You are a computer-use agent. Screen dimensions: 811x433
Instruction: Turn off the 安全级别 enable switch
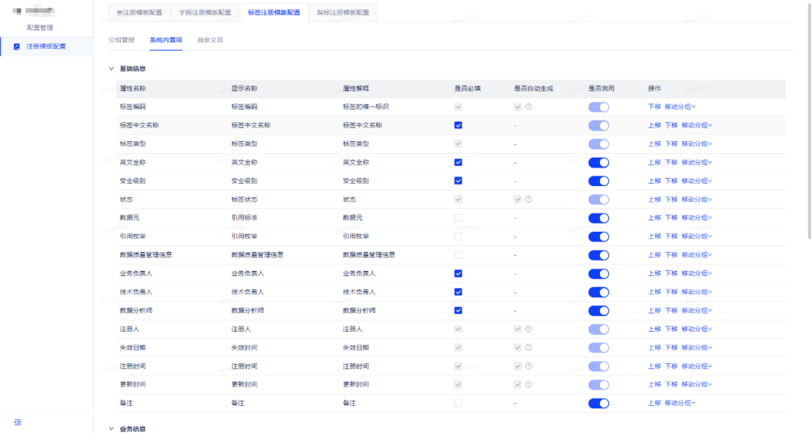(x=598, y=180)
